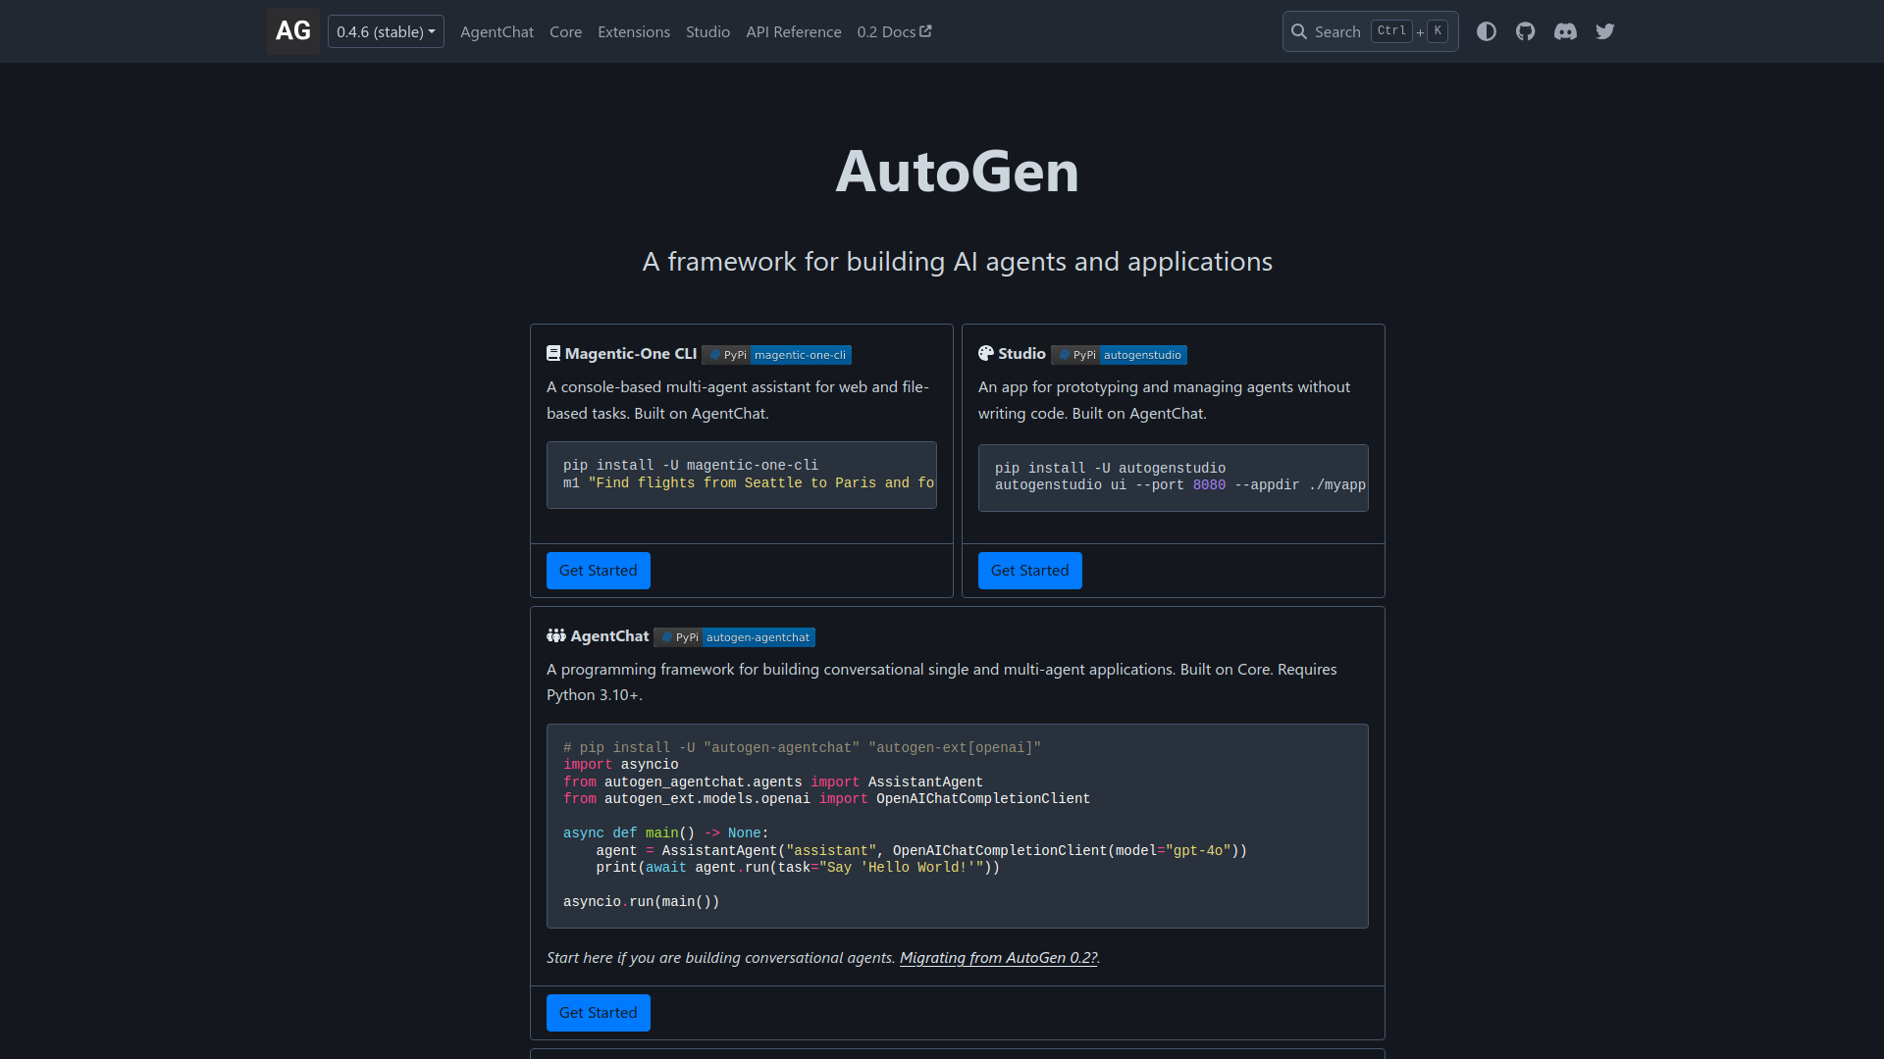Open the PyPi magentic-one-cli badge

point(776,355)
